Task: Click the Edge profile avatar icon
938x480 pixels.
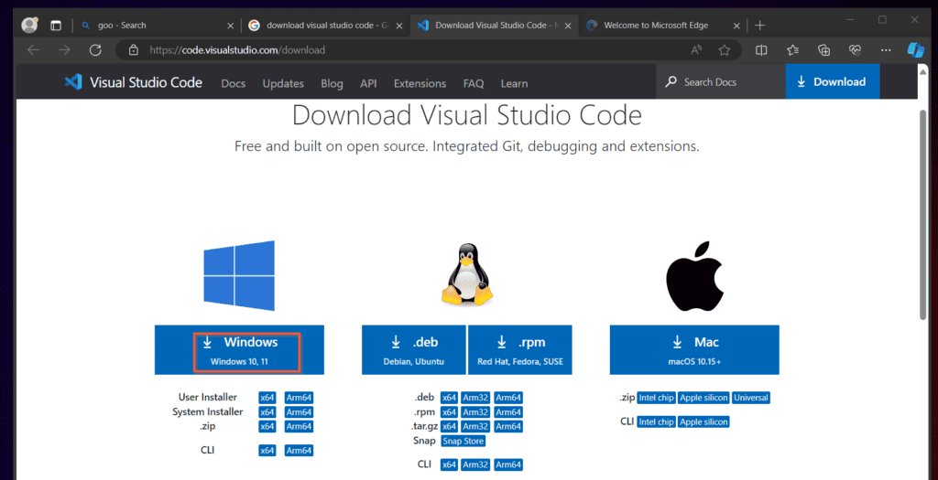Action: [x=29, y=25]
